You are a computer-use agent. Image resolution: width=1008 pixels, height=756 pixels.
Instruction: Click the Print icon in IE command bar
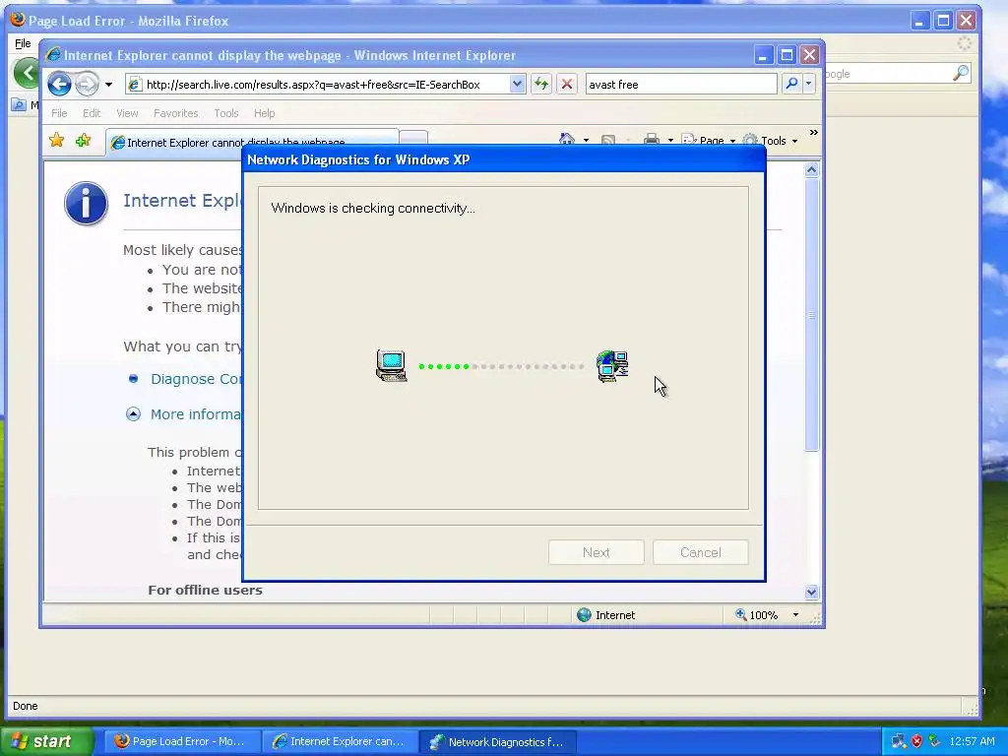[x=652, y=140]
